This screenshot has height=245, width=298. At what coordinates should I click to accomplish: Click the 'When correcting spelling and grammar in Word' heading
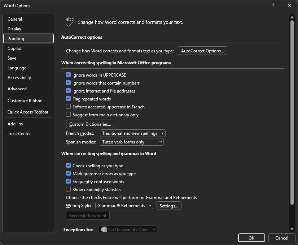click(x=109, y=154)
